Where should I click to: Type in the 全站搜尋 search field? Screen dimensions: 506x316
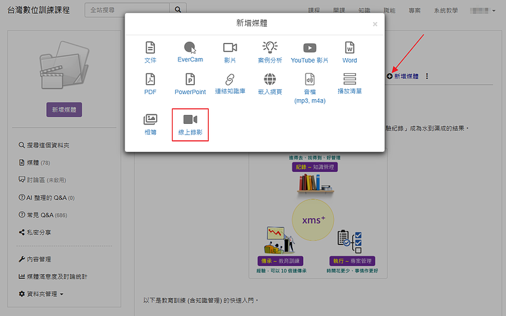point(127,10)
